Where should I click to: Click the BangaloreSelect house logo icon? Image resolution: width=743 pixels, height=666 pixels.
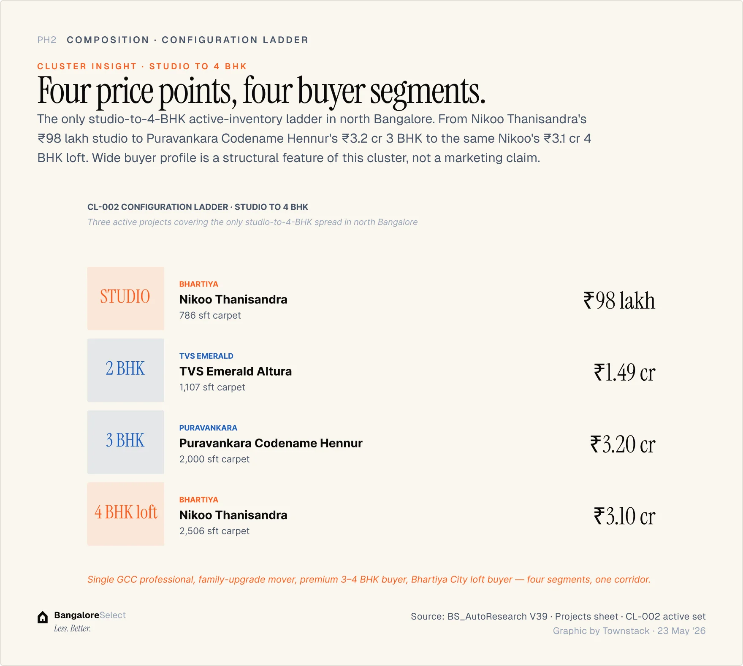pos(43,617)
